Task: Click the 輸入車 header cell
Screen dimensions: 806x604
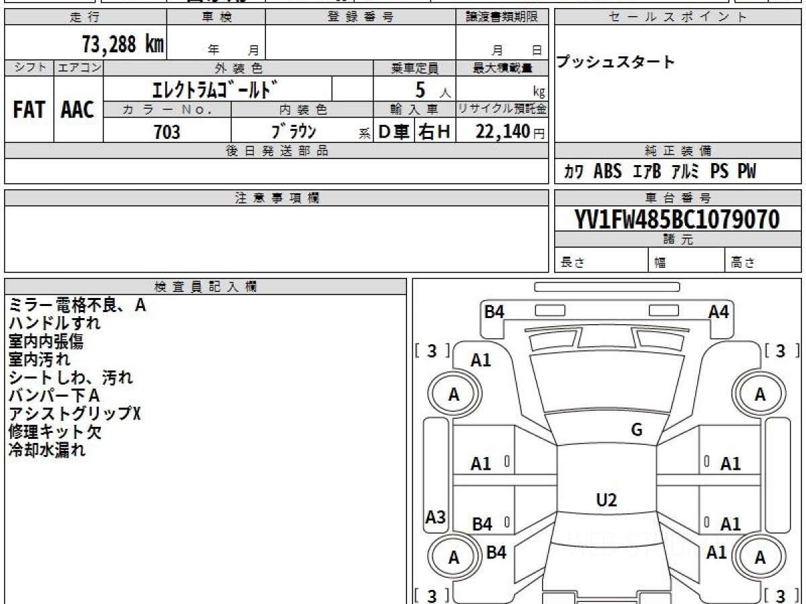Action: [414, 109]
